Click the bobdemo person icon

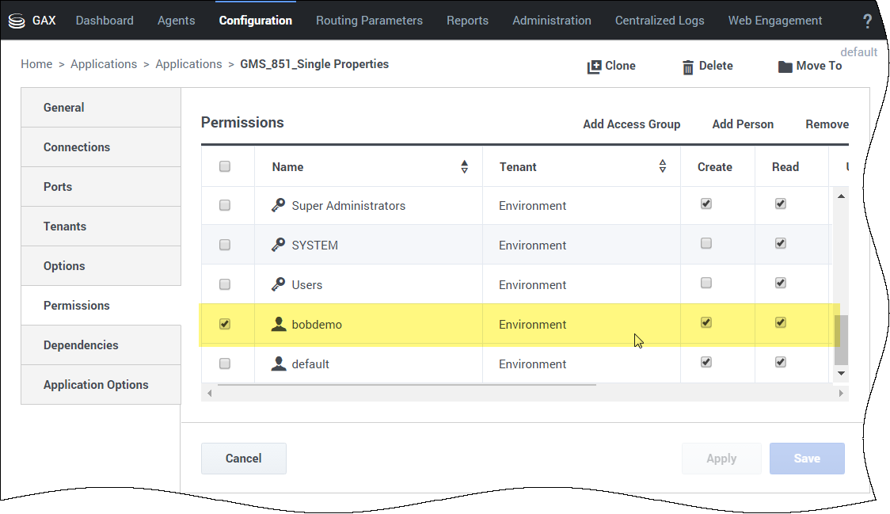point(278,324)
